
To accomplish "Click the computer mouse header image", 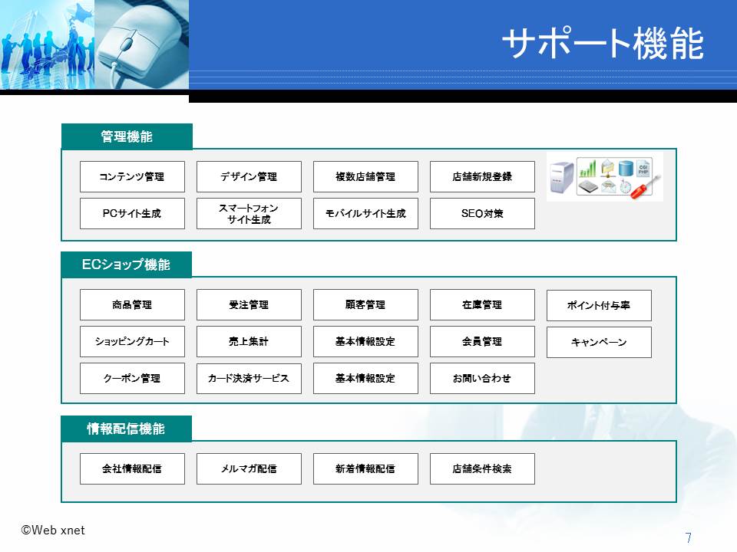I will tap(141, 44).
